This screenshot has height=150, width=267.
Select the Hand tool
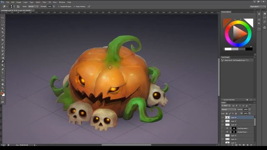pos(3,84)
